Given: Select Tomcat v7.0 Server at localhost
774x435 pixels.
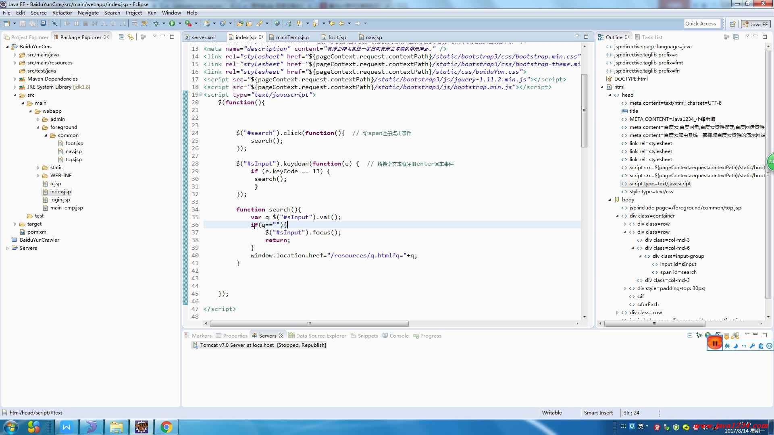Looking at the screenshot, I should coord(259,345).
